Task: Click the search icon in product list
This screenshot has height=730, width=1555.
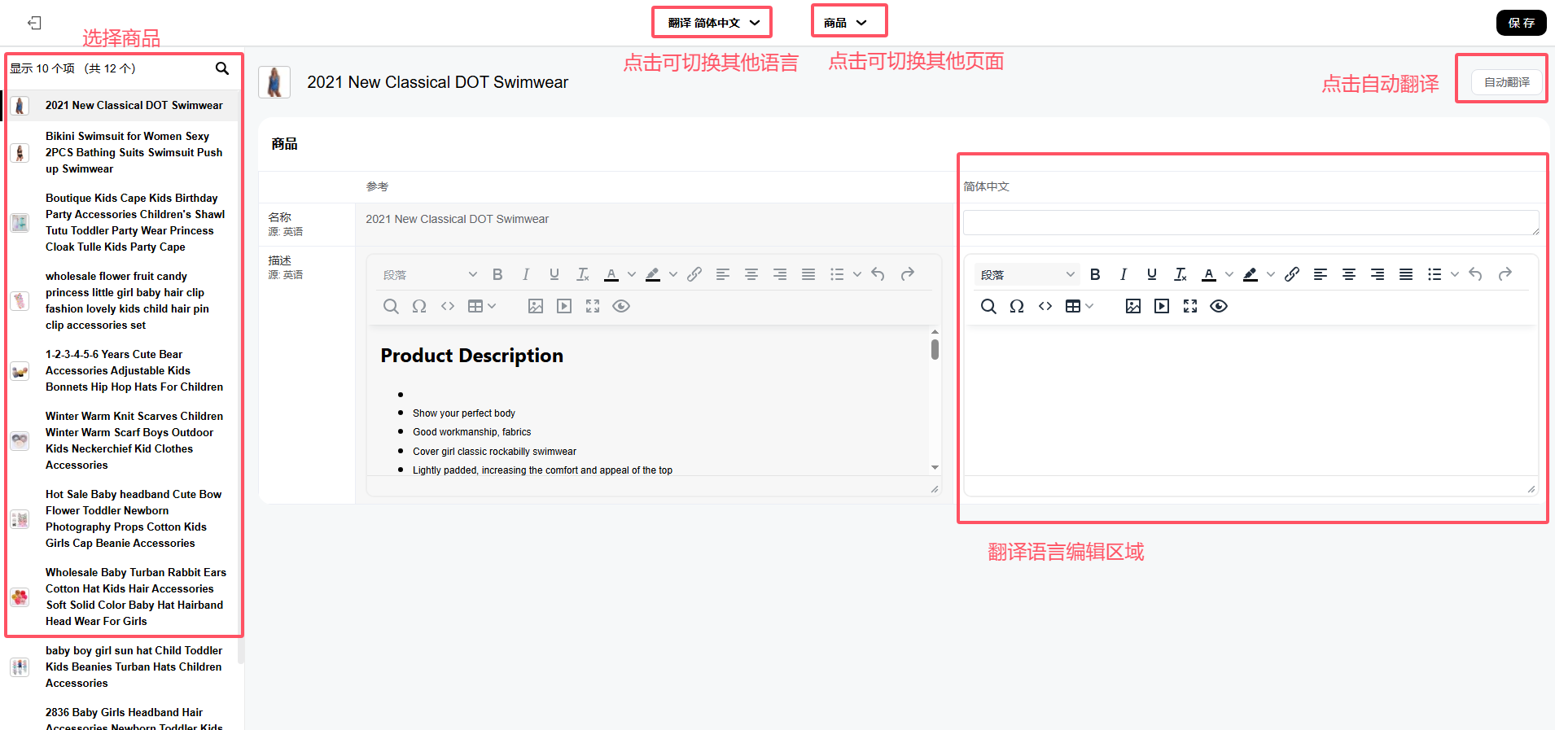Action: tap(221, 68)
